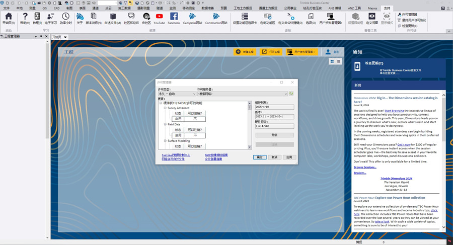
Task: Click the 打开工程 button on start page
Action: [x=271, y=52]
